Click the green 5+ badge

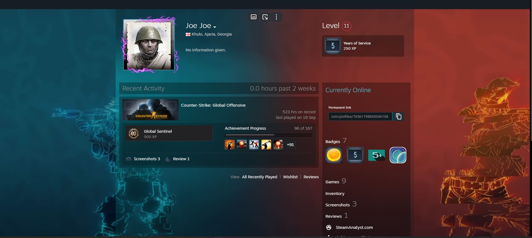(x=377, y=155)
